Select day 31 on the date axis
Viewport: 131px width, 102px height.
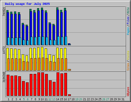coord(123,99)
